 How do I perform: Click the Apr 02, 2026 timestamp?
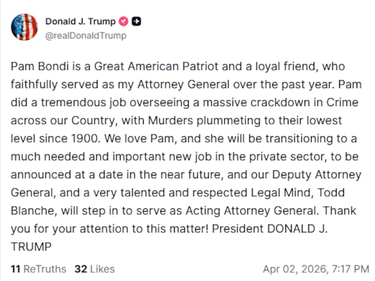tap(316, 269)
